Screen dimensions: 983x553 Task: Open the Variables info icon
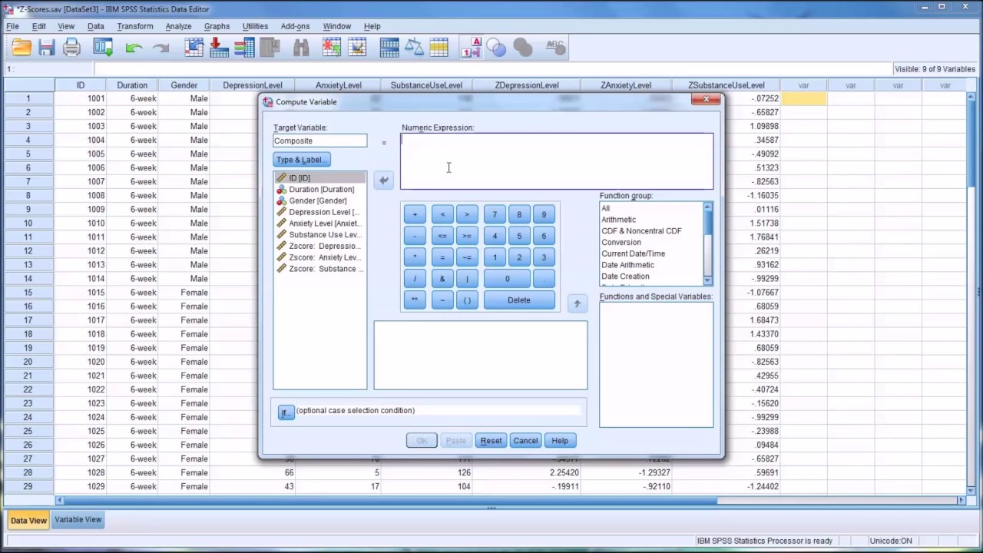click(x=245, y=48)
